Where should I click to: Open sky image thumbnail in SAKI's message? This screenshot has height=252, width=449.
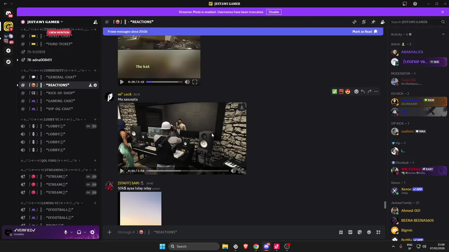pos(141,209)
